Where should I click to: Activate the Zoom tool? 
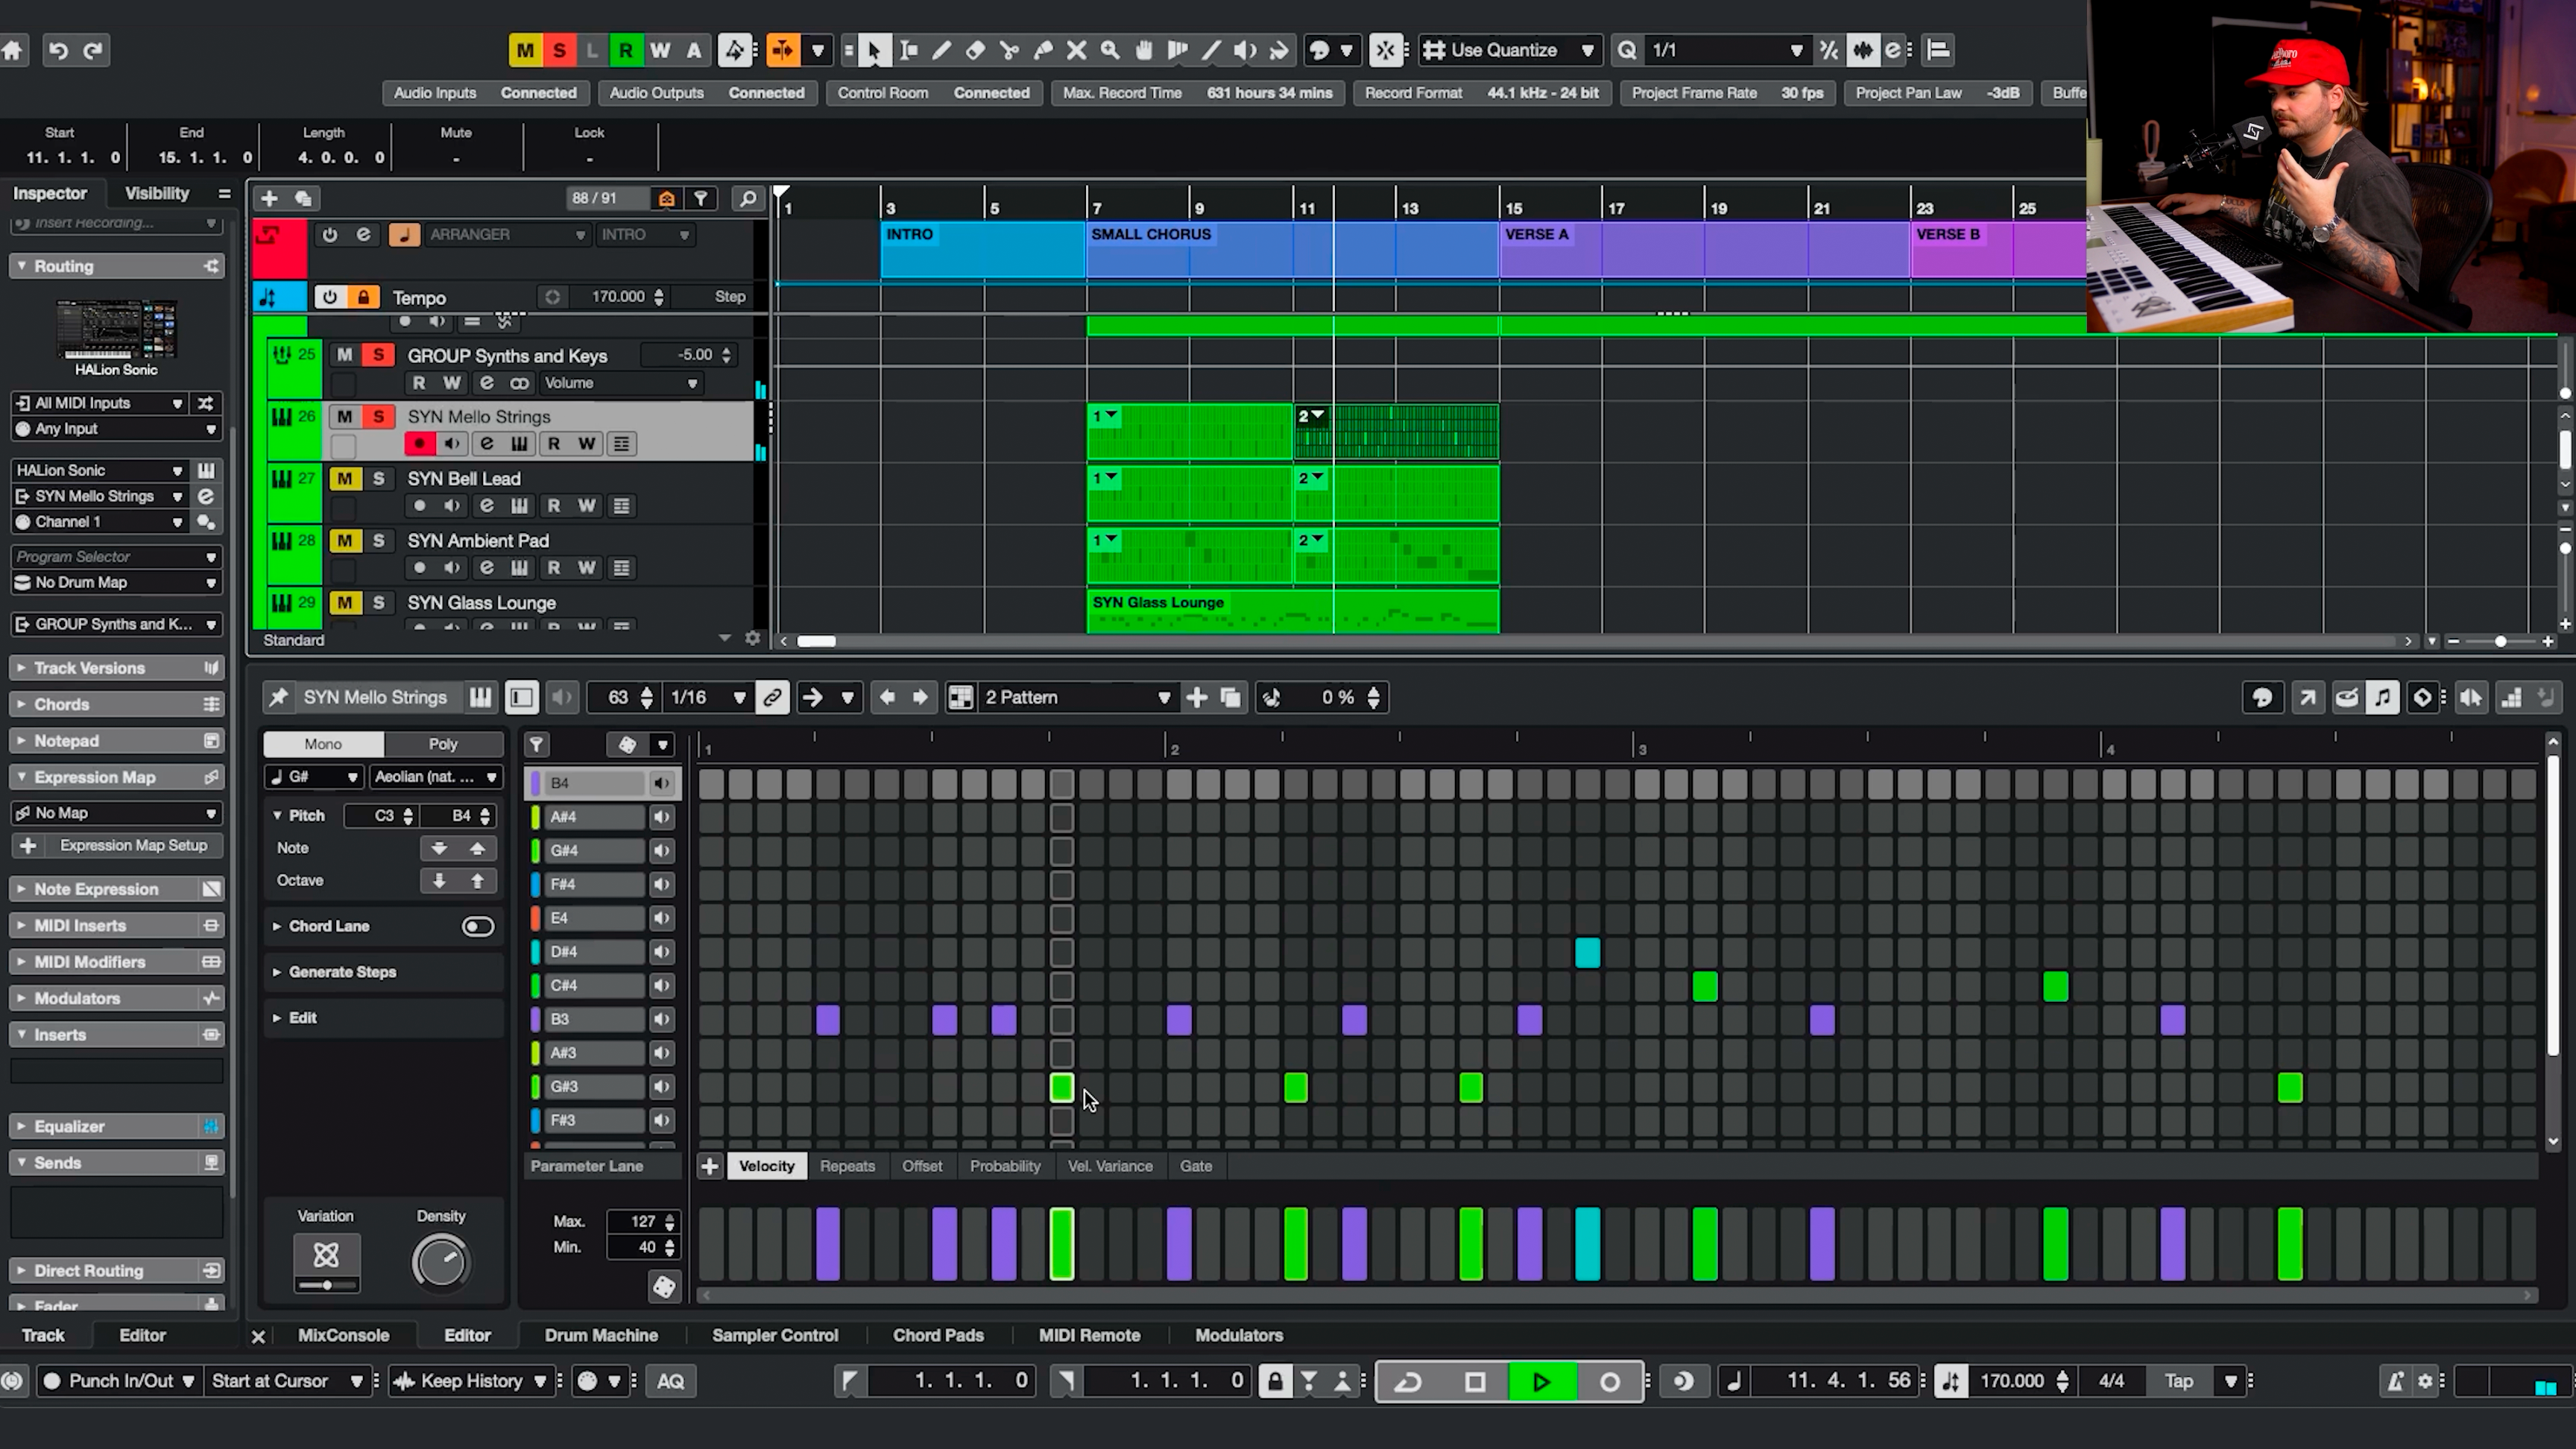[x=1109, y=50]
